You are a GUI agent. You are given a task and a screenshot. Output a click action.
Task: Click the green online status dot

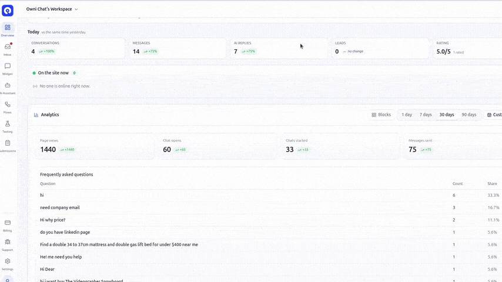click(34, 73)
